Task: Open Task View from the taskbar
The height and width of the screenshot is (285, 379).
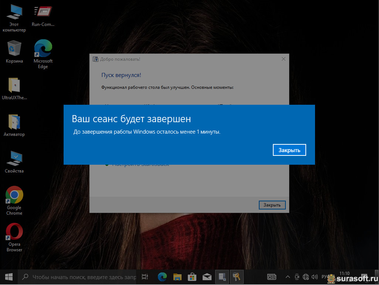Action: coord(145,276)
